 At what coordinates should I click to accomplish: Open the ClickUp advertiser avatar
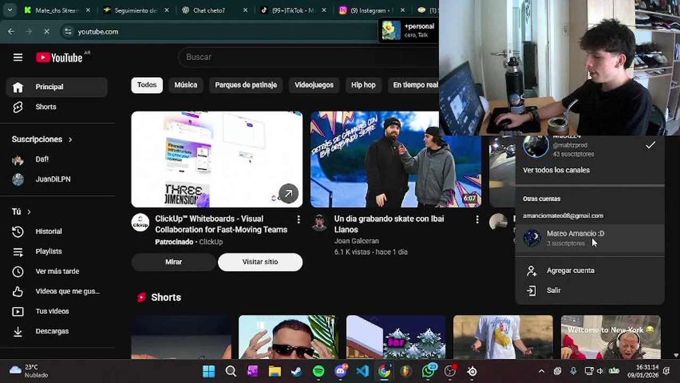click(x=140, y=222)
